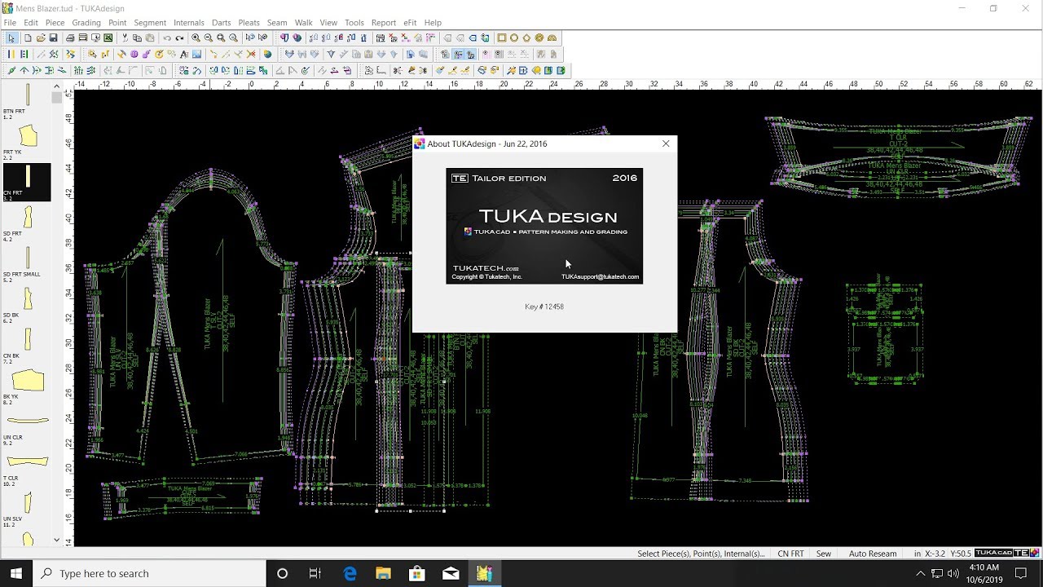1043x587 pixels.
Task: Zoom out with the minus magnifier
Action: coord(208,38)
